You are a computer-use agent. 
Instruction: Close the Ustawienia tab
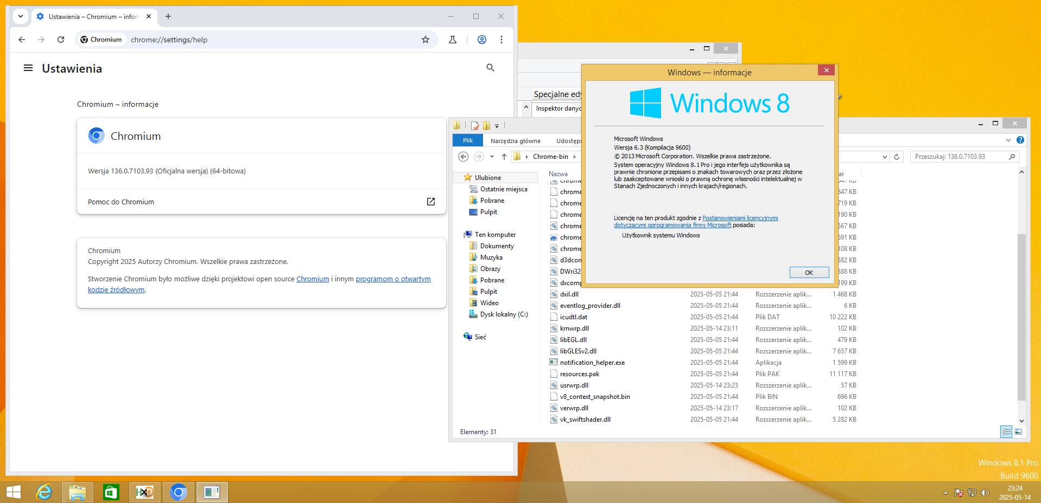point(149,16)
